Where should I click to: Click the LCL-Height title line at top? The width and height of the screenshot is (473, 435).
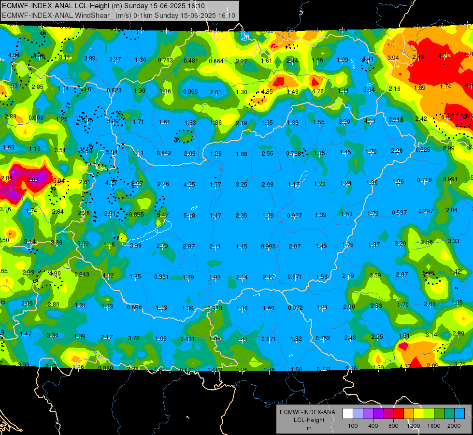[x=103, y=6]
